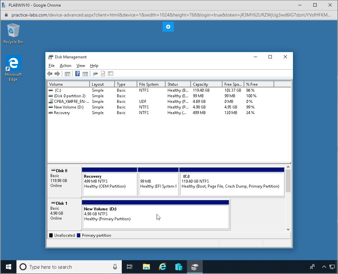
Task: Click the disk pane vertical scrollbar thumb
Action: coord(288,181)
